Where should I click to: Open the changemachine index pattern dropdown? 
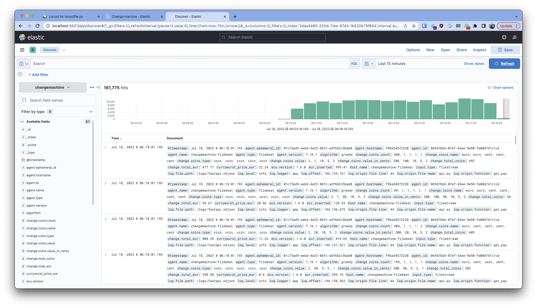[53, 87]
